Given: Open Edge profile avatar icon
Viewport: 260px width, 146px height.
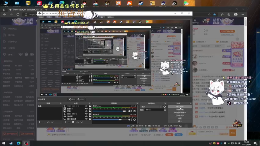Looking at the screenshot, I should [x=236, y=15].
